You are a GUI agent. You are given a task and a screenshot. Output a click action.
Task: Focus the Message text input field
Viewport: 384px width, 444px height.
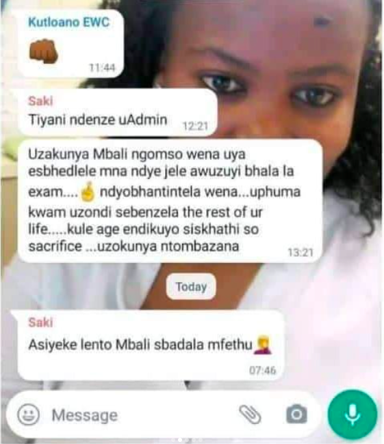[x=141, y=415]
